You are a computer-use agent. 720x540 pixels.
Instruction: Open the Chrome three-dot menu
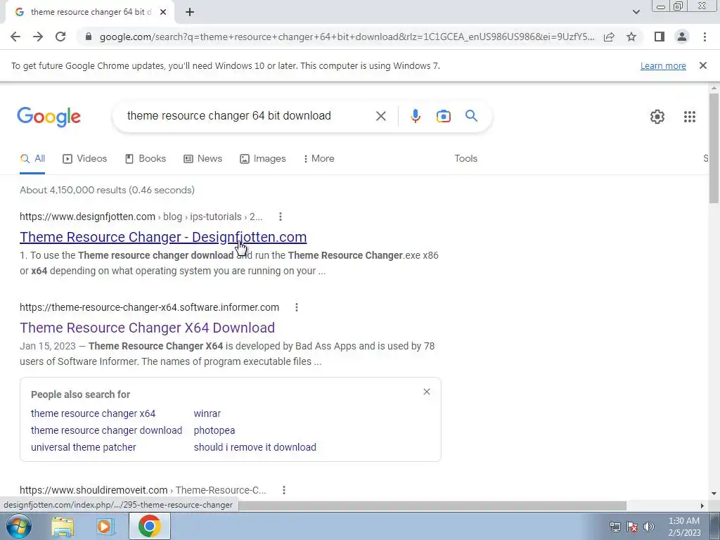coord(705,37)
